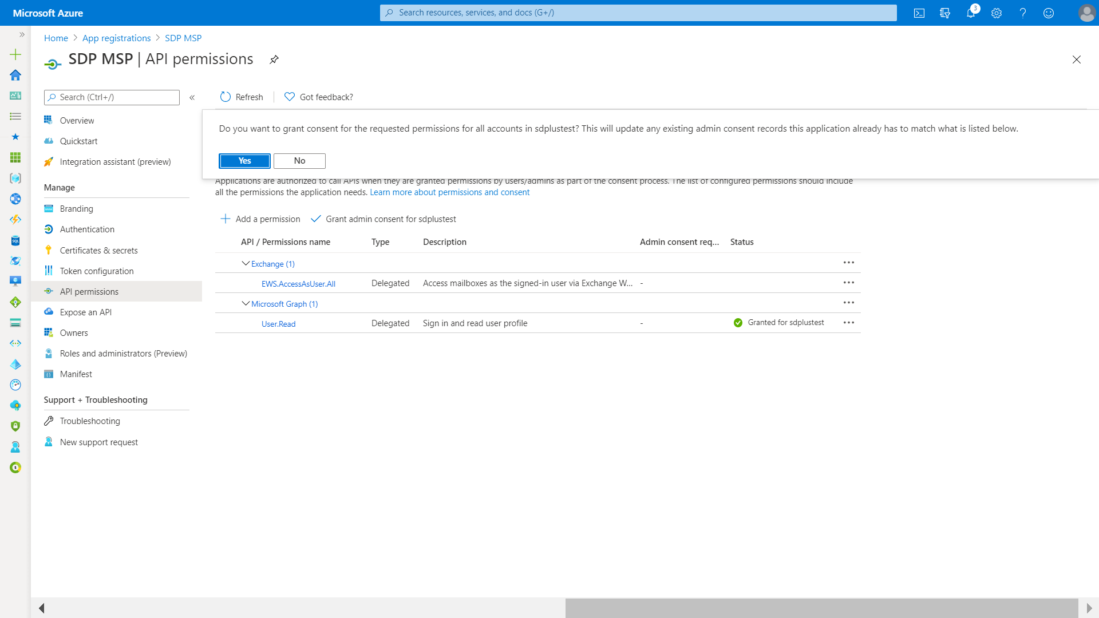1099x618 pixels.
Task: Open the ellipsis menu for User.Read row
Action: [849, 323]
